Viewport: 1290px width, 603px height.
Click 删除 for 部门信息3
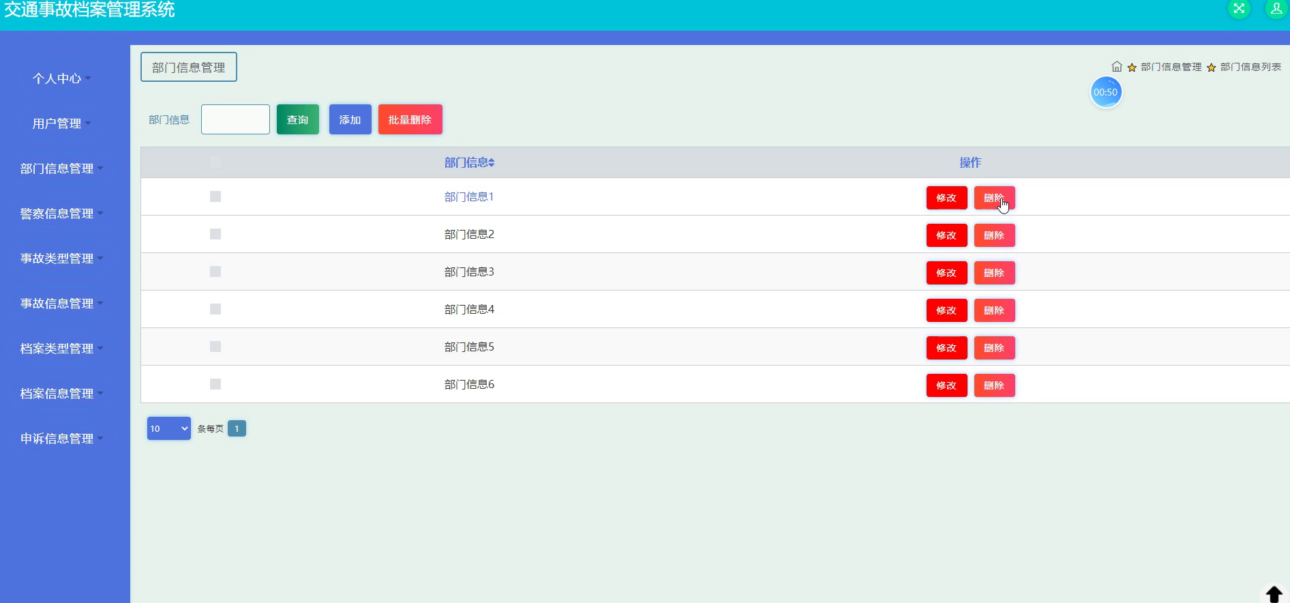click(994, 273)
